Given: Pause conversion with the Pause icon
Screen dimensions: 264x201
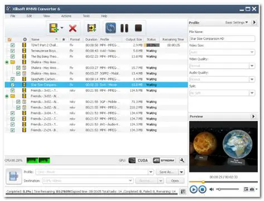Looking at the screenshot, I should (x=124, y=28).
